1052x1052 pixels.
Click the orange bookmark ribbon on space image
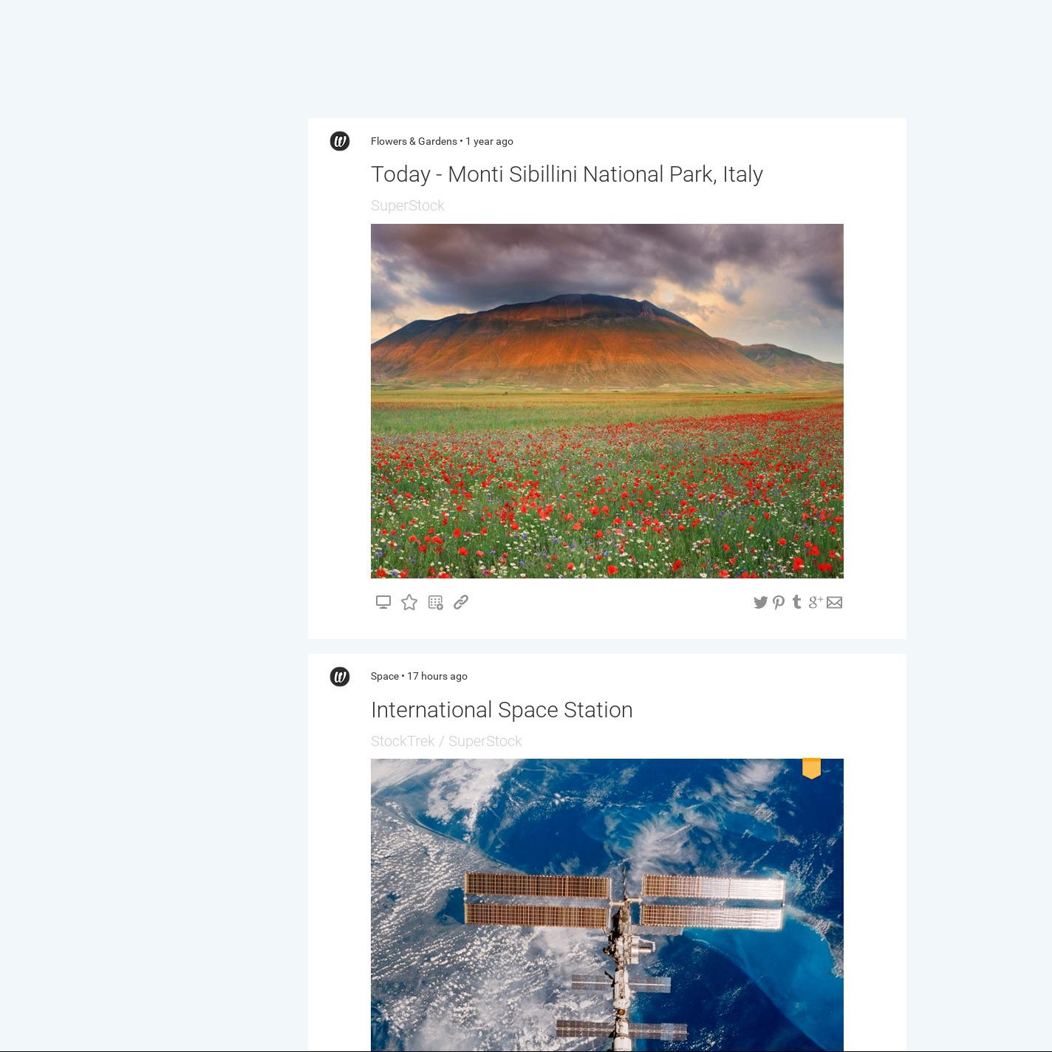(812, 768)
